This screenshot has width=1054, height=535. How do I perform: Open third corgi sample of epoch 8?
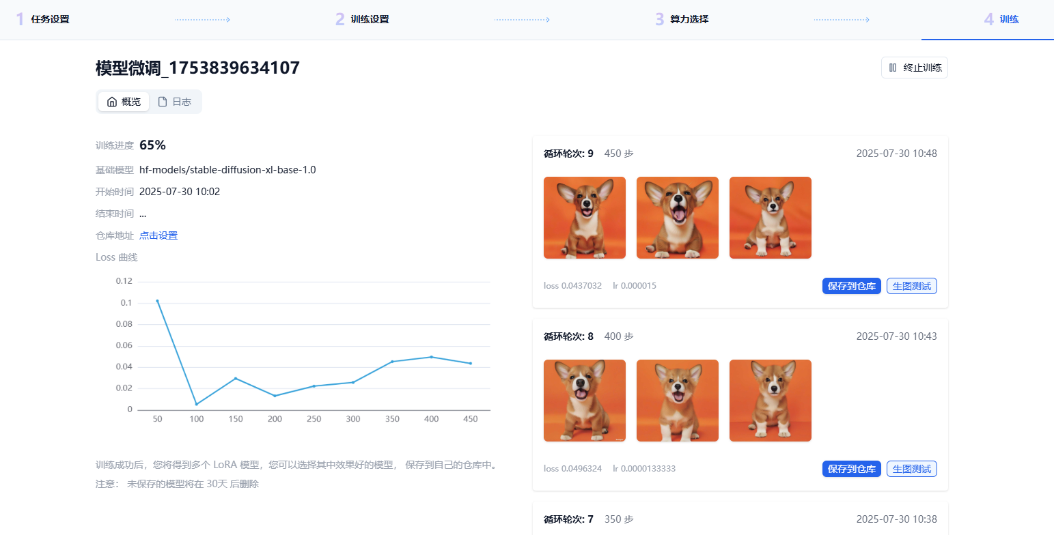coord(771,401)
